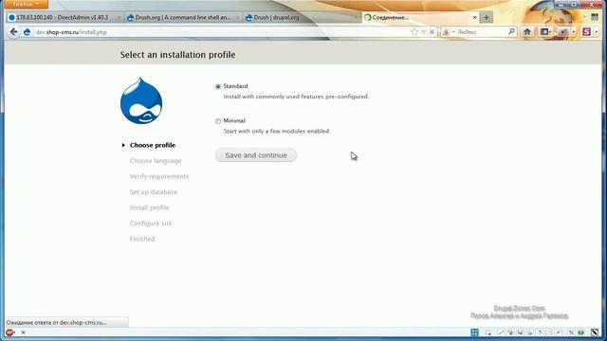Open the list-all-tabs dropdown arrow
Screen dimensions: 607x341
[584, 17]
